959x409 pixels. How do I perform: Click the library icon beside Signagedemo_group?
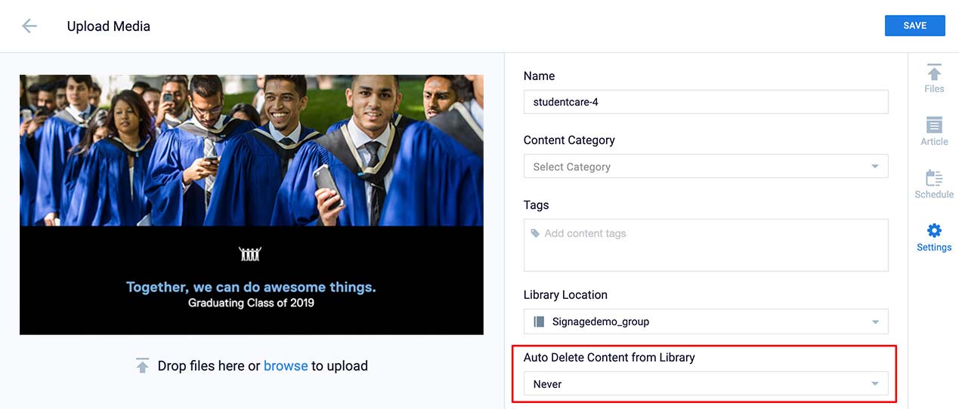tap(539, 321)
